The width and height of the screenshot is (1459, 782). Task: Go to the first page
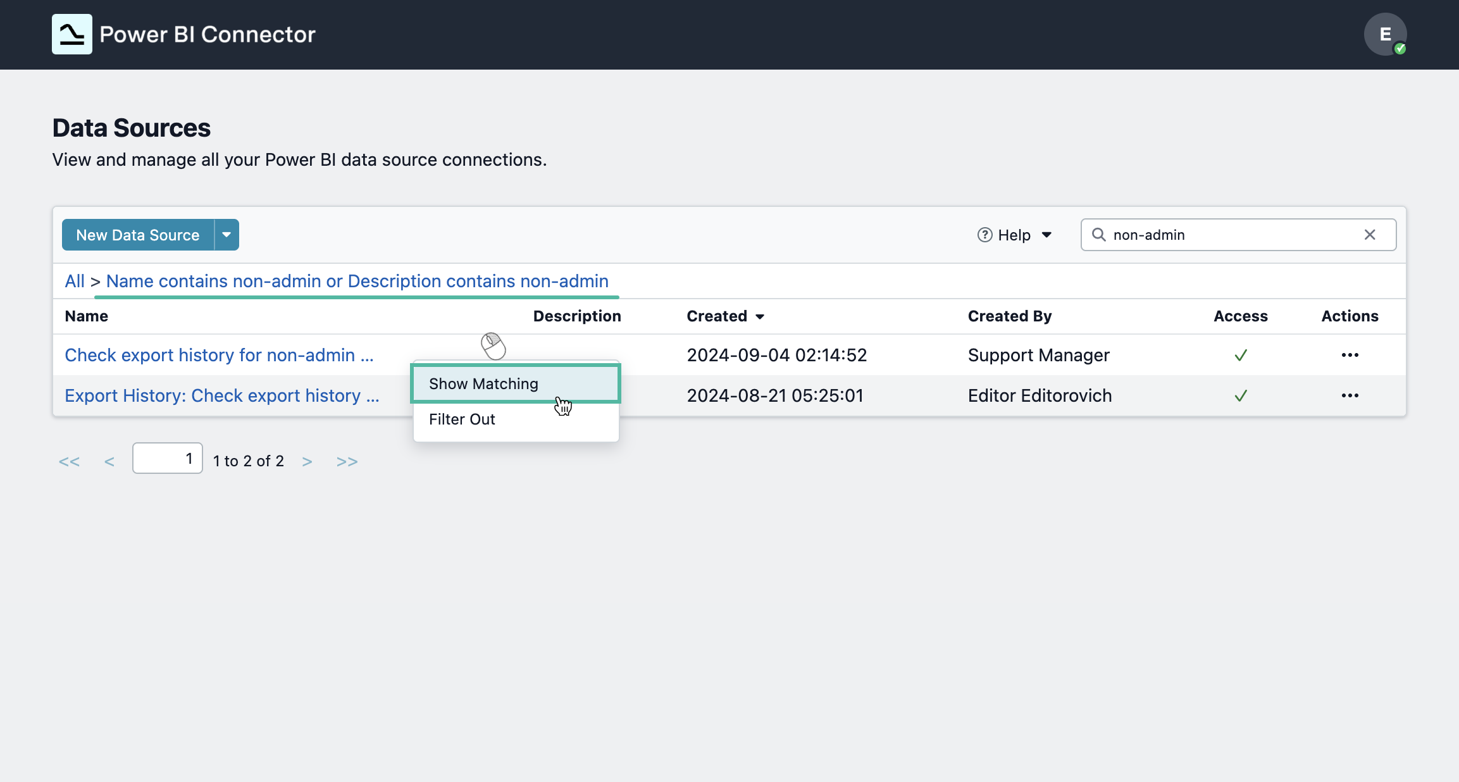click(x=69, y=461)
